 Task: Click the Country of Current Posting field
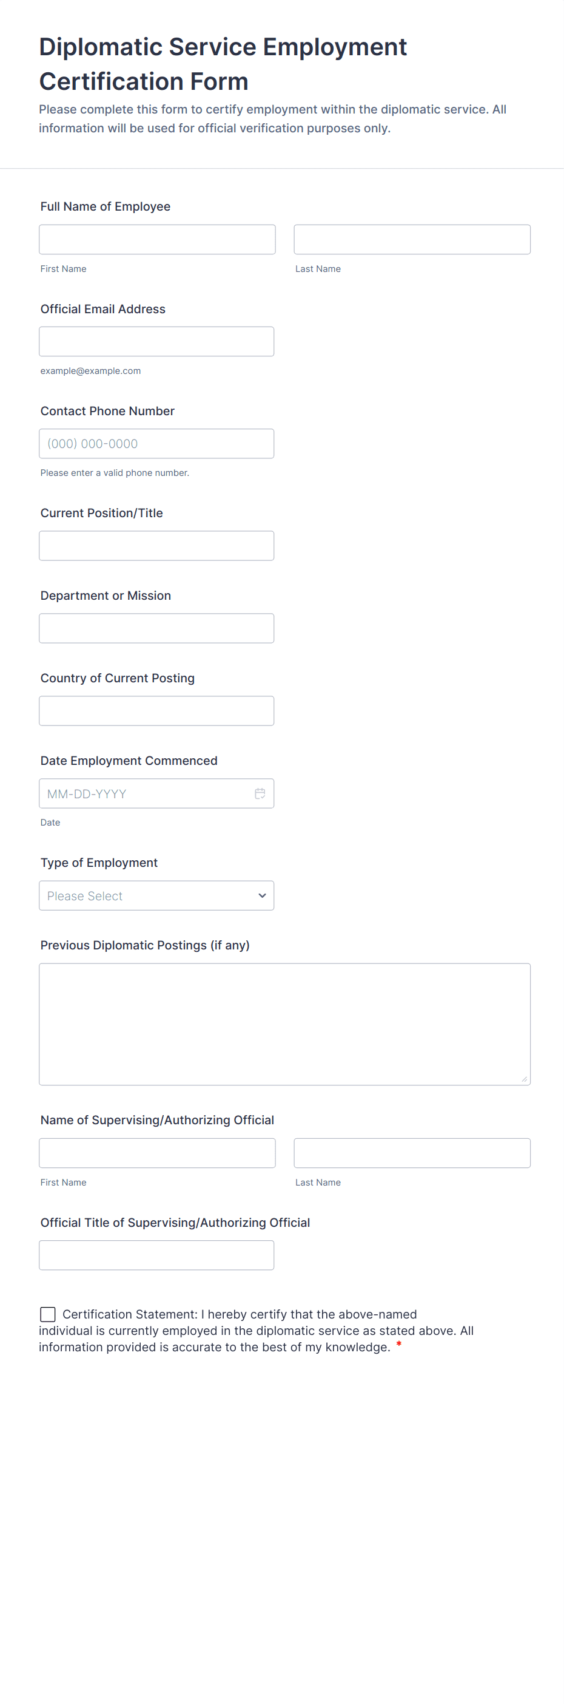click(156, 710)
